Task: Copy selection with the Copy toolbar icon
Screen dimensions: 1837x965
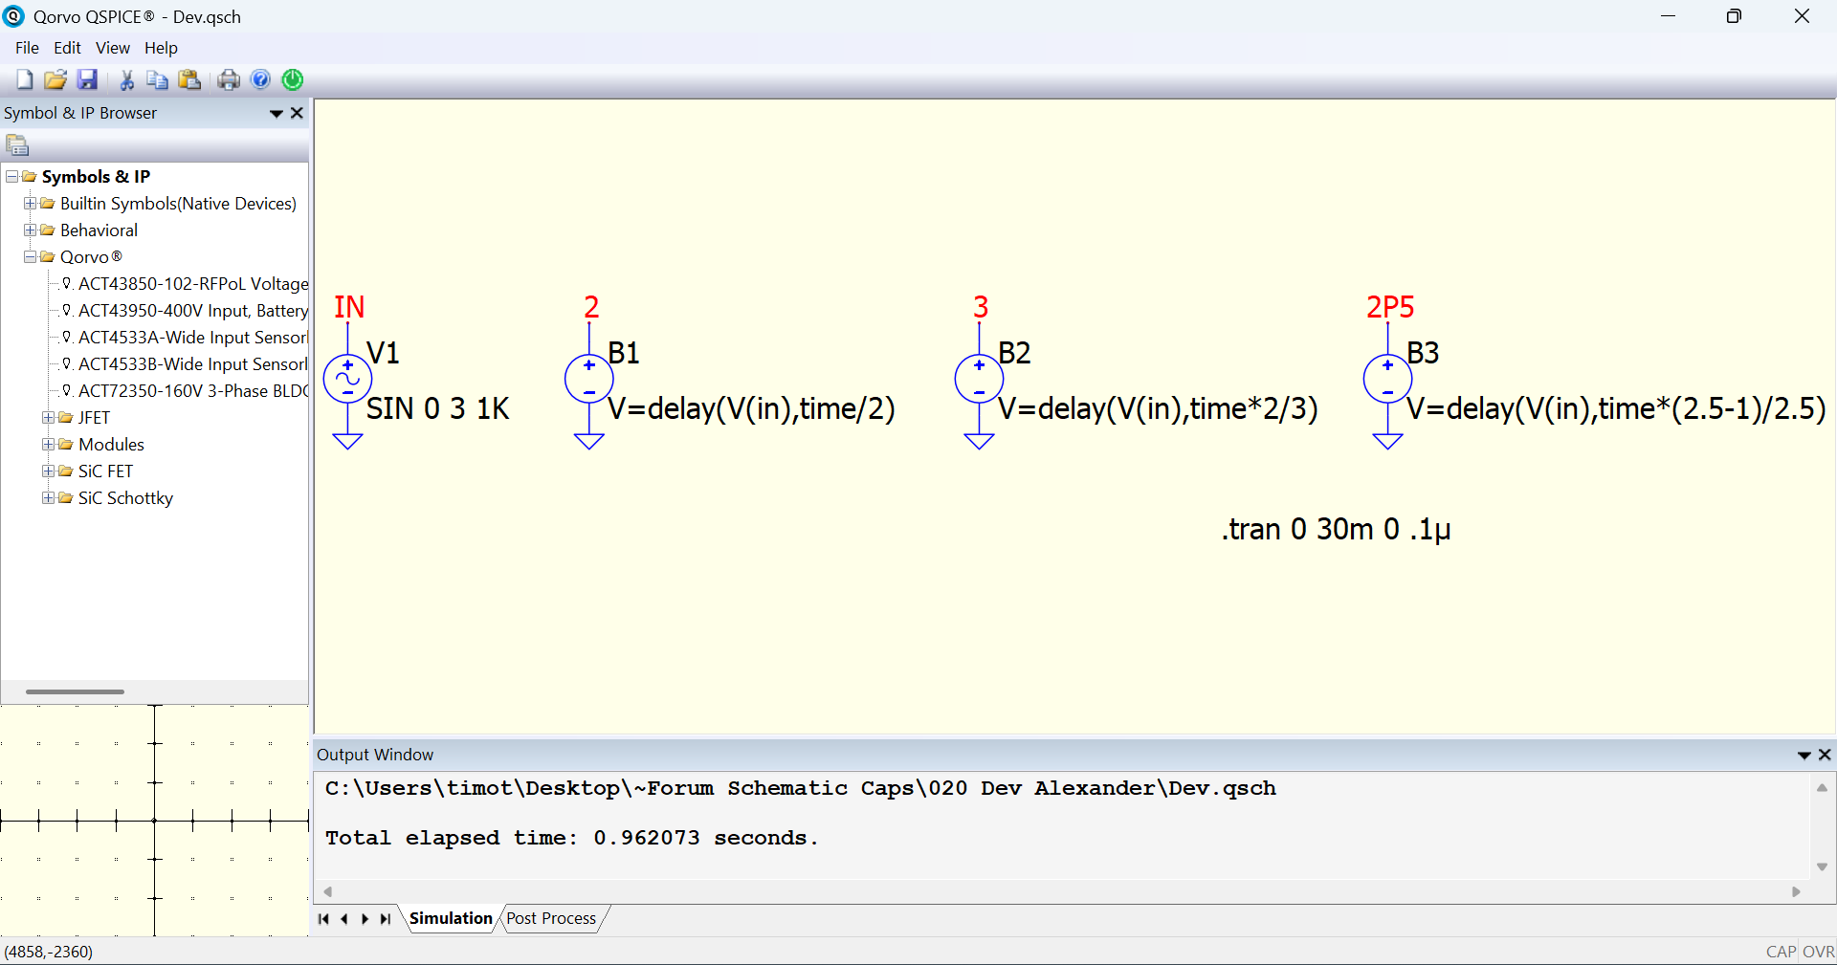Action: tap(157, 79)
